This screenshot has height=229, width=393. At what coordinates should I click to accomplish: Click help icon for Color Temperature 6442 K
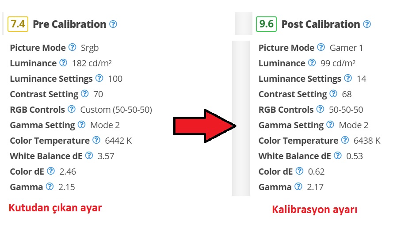(x=96, y=140)
